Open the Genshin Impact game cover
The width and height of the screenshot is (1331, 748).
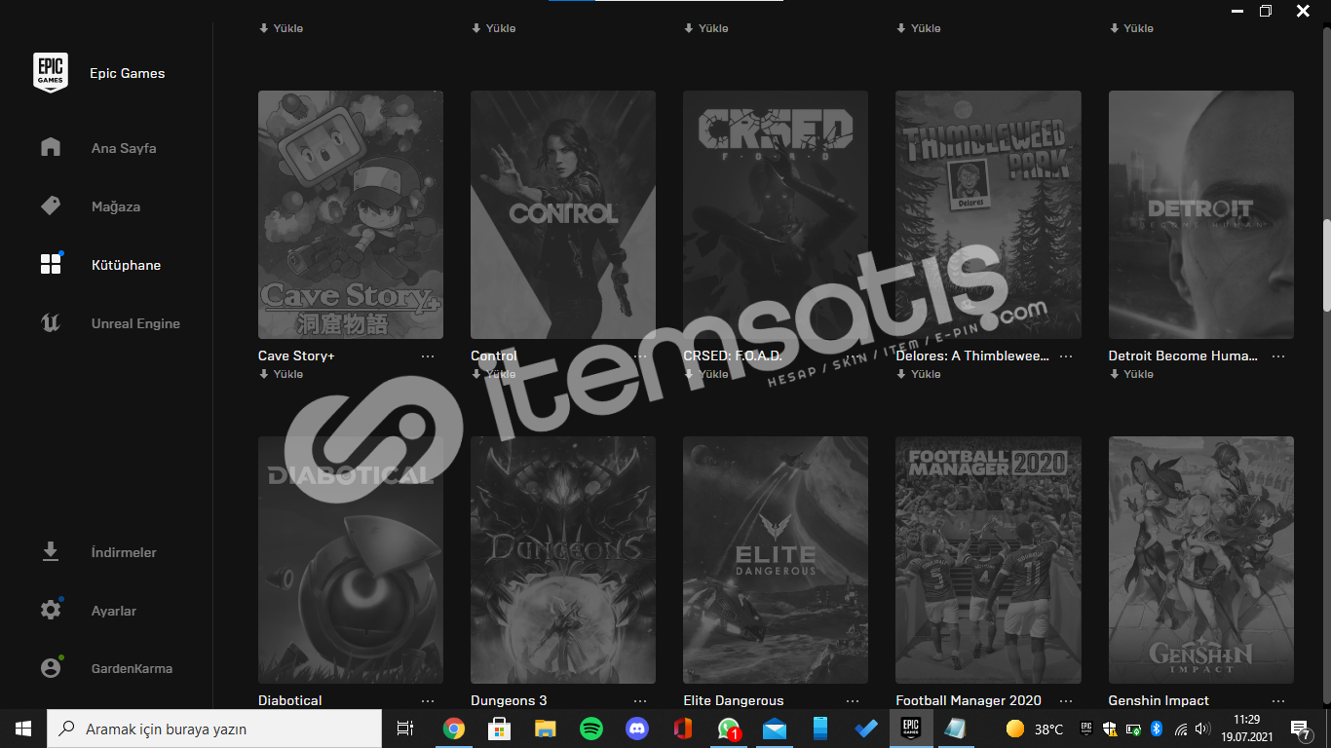(x=1201, y=560)
